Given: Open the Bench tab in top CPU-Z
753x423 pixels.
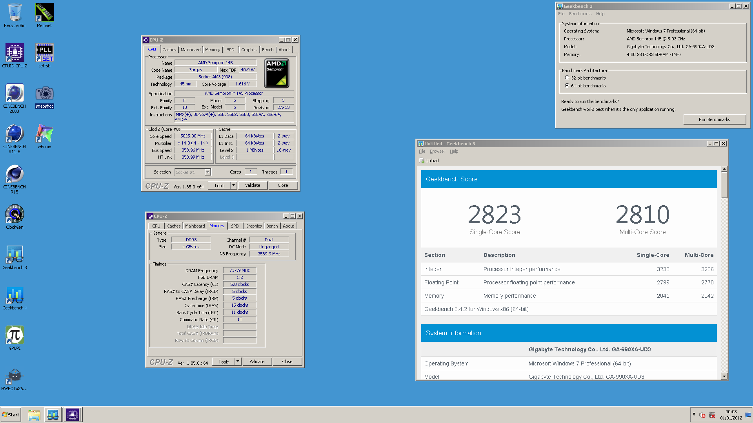Looking at the screenshot, I should (x=268, y=50).
